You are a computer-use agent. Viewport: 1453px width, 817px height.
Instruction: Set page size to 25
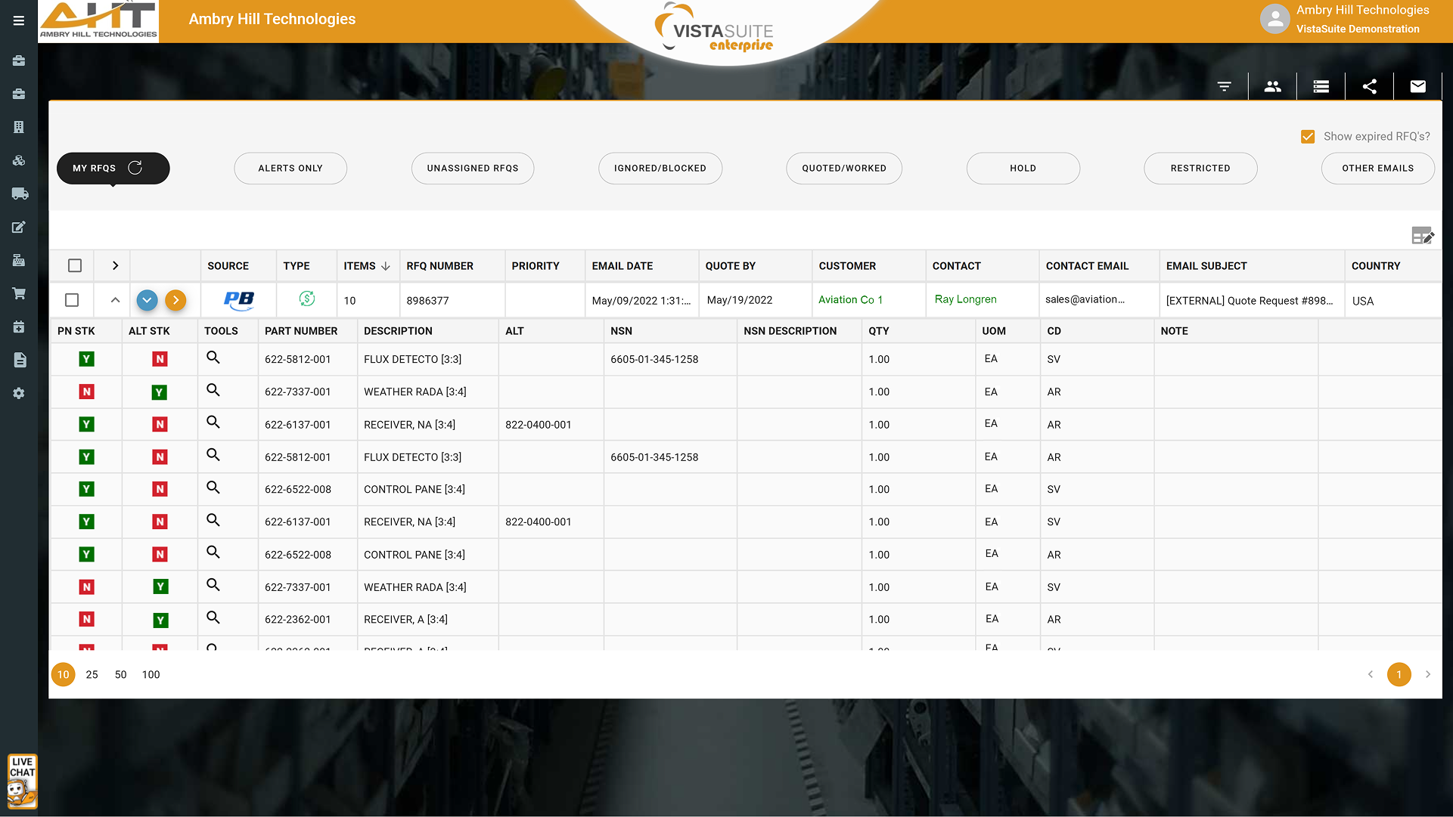[x=92, y=675]
